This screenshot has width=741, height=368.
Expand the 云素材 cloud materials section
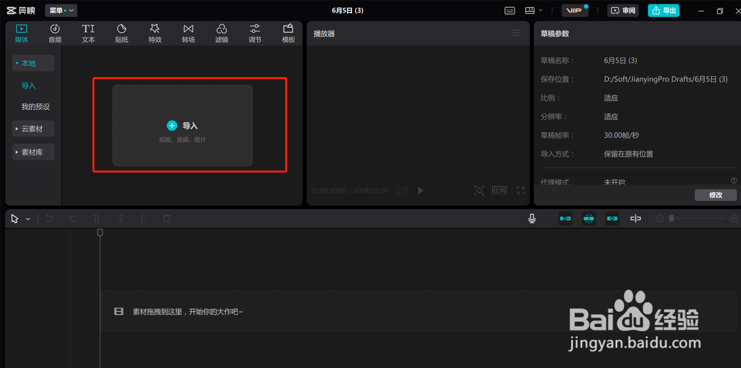click(33, 129)
